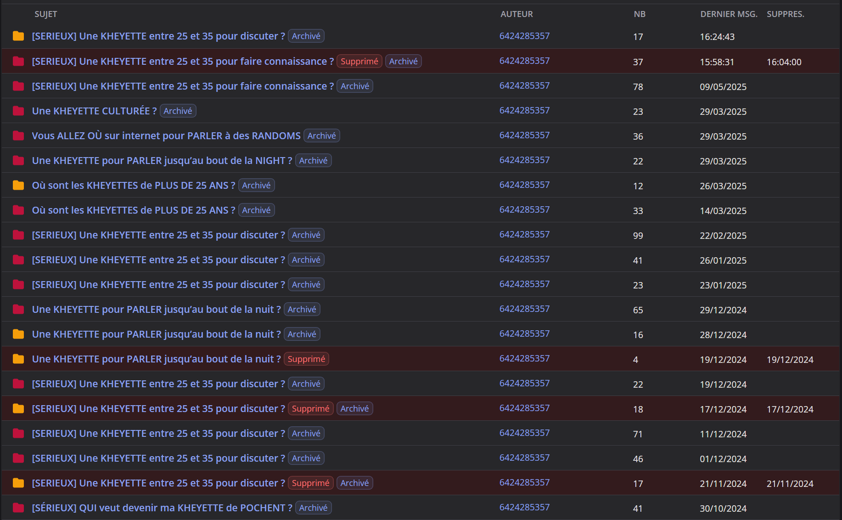Image resolution: width=842 pixels, height=520 pixels.
Task: Click the yellow folder icon beside the 4-message deleted topic
Action: [x=18, y=359]
